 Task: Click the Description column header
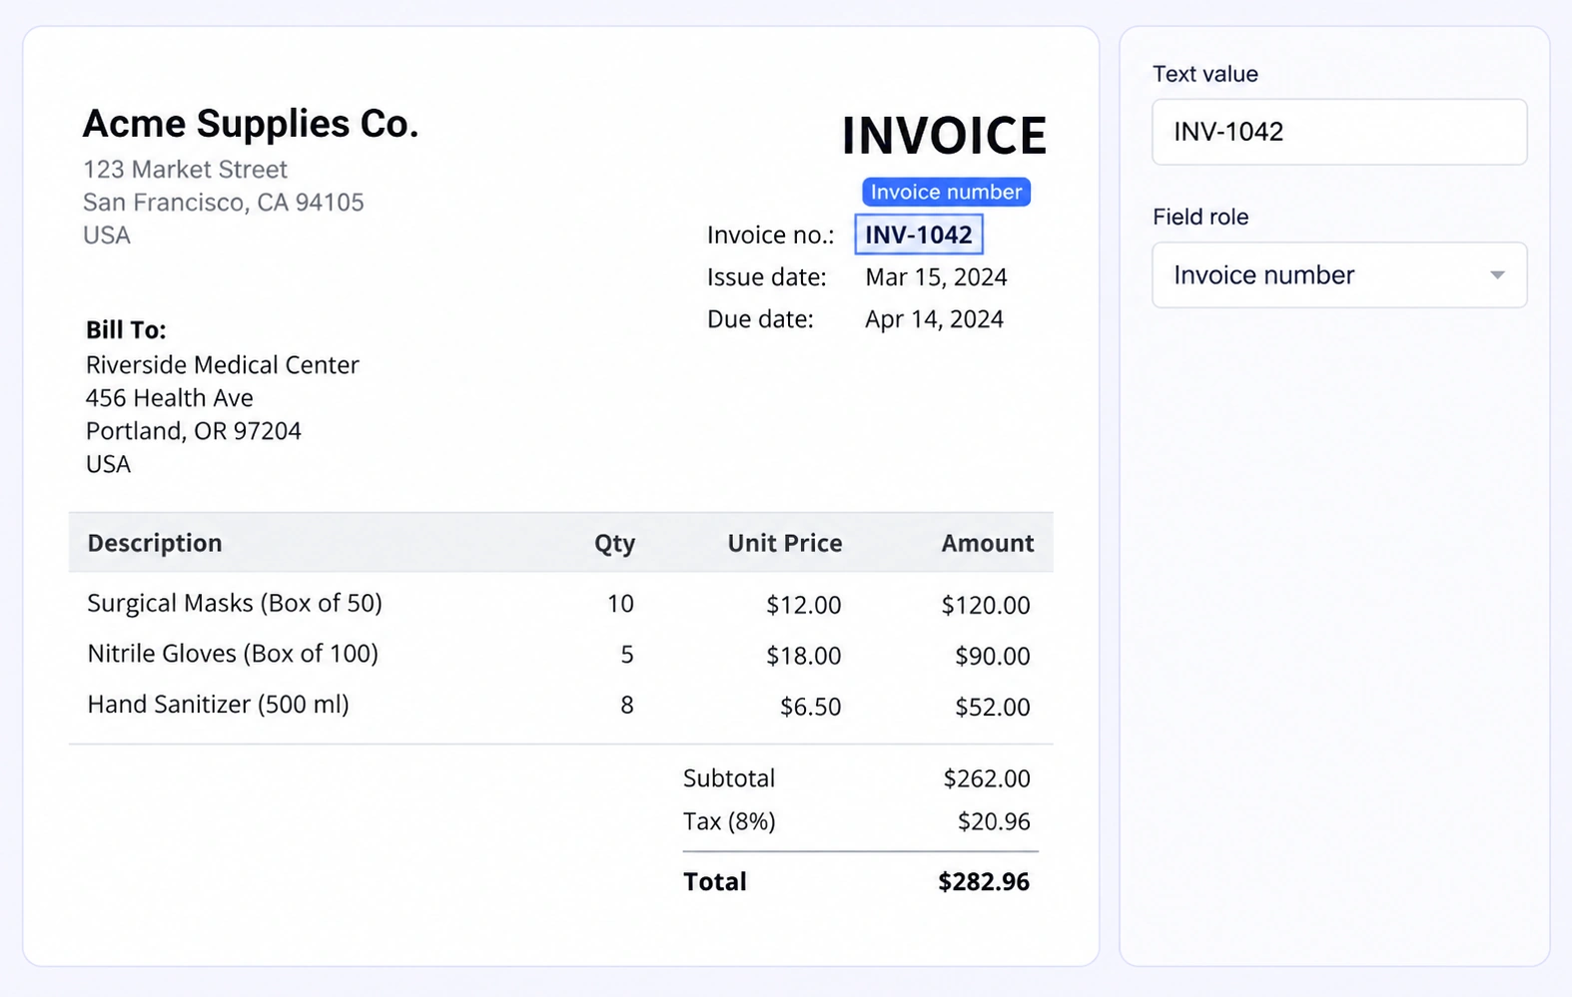pos(155,543)
